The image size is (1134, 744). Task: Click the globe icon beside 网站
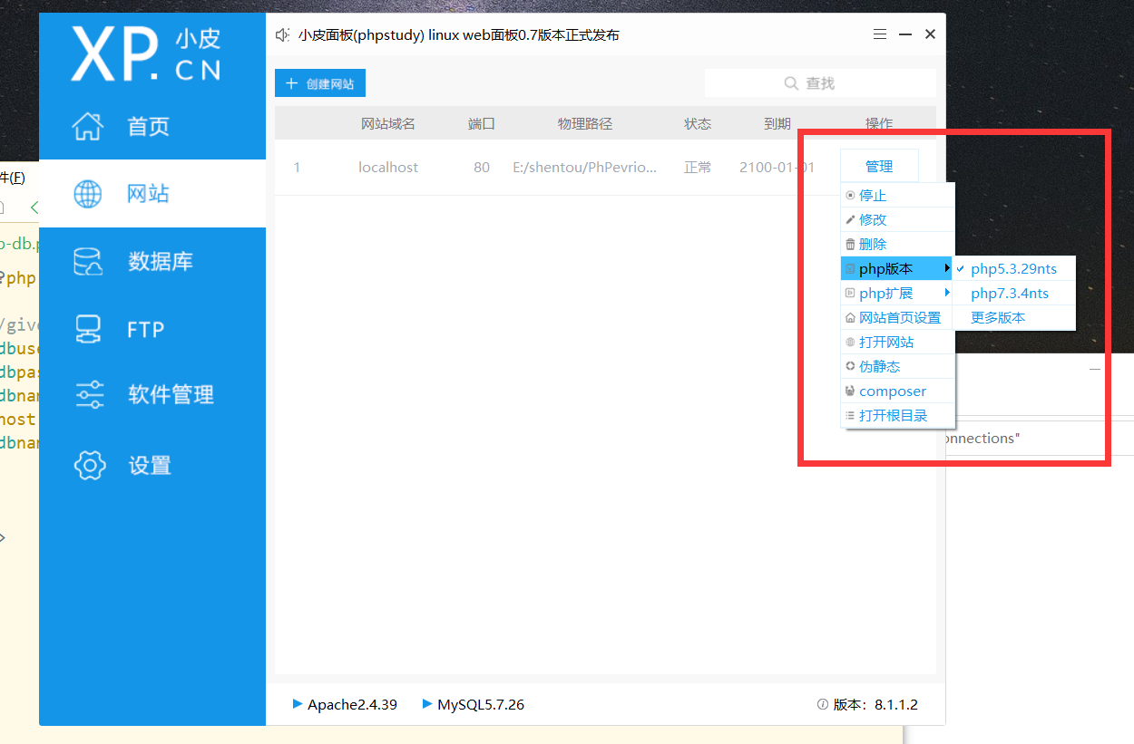click(88, 194)
